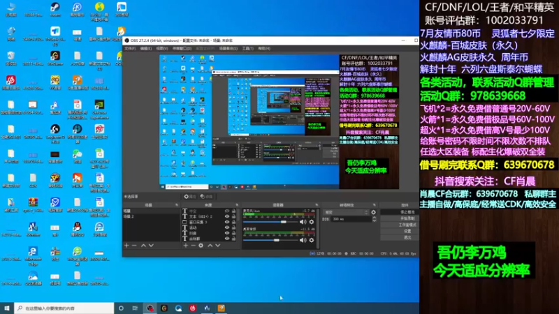Move the source up with the sources panel up arrow
The height and width of the screenshot is (314, 559).
point(210,246)
